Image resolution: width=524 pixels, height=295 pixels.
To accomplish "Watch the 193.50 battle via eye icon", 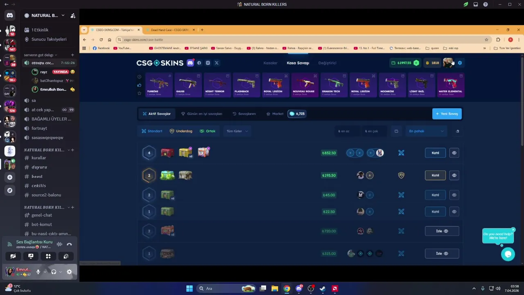I will [x=454, y=175].
